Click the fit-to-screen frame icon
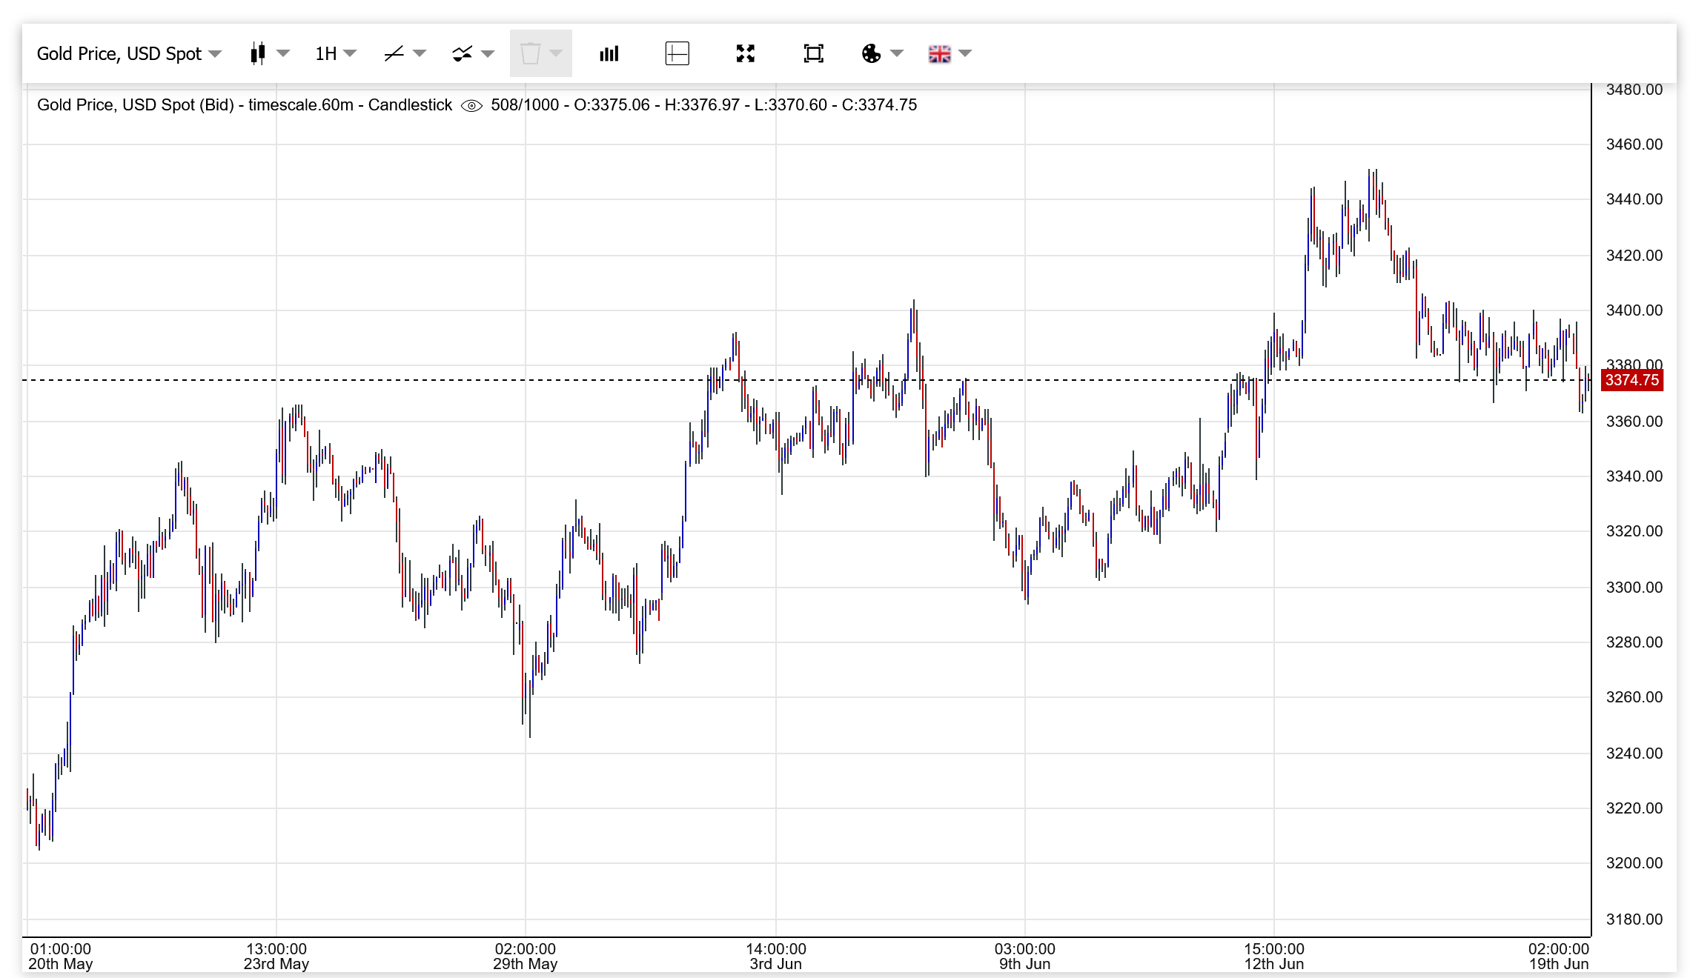The image size is (1690, 978). [814, 53]
